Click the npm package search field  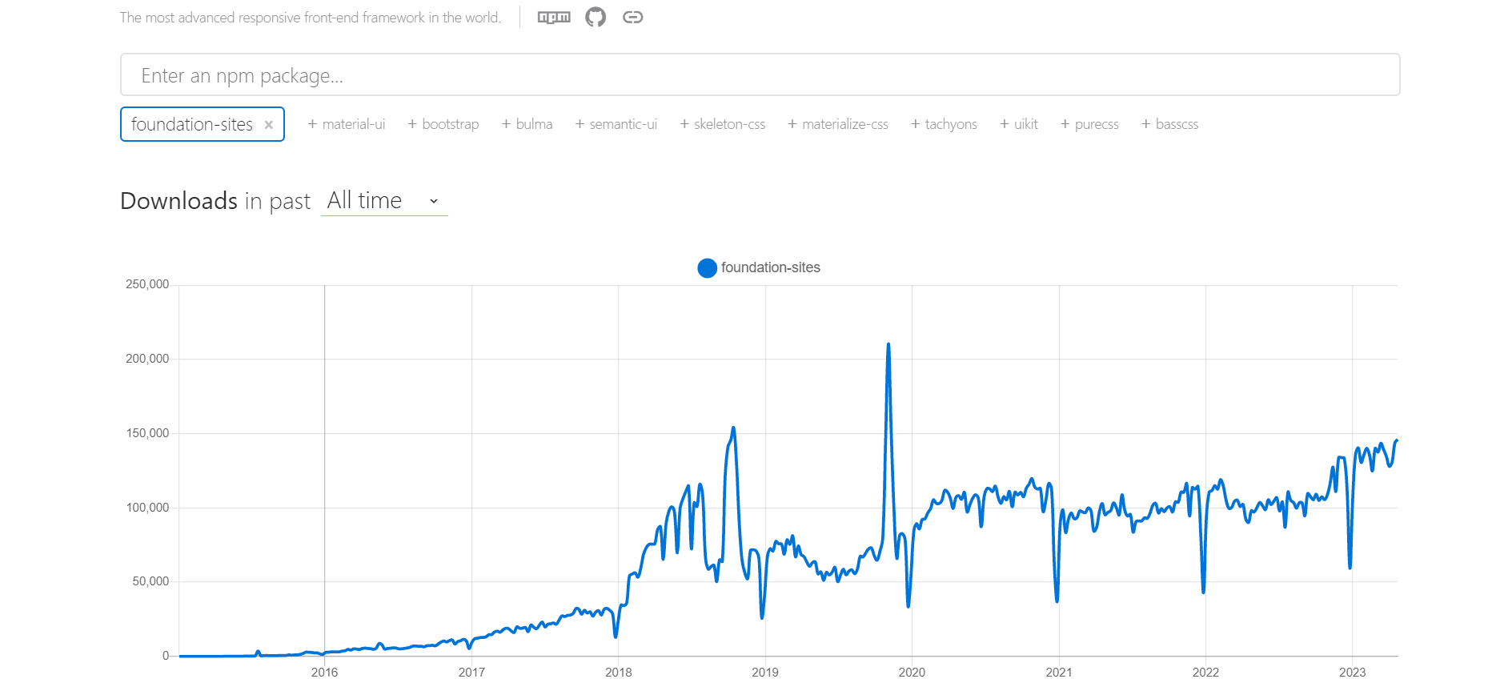point(760,74)
